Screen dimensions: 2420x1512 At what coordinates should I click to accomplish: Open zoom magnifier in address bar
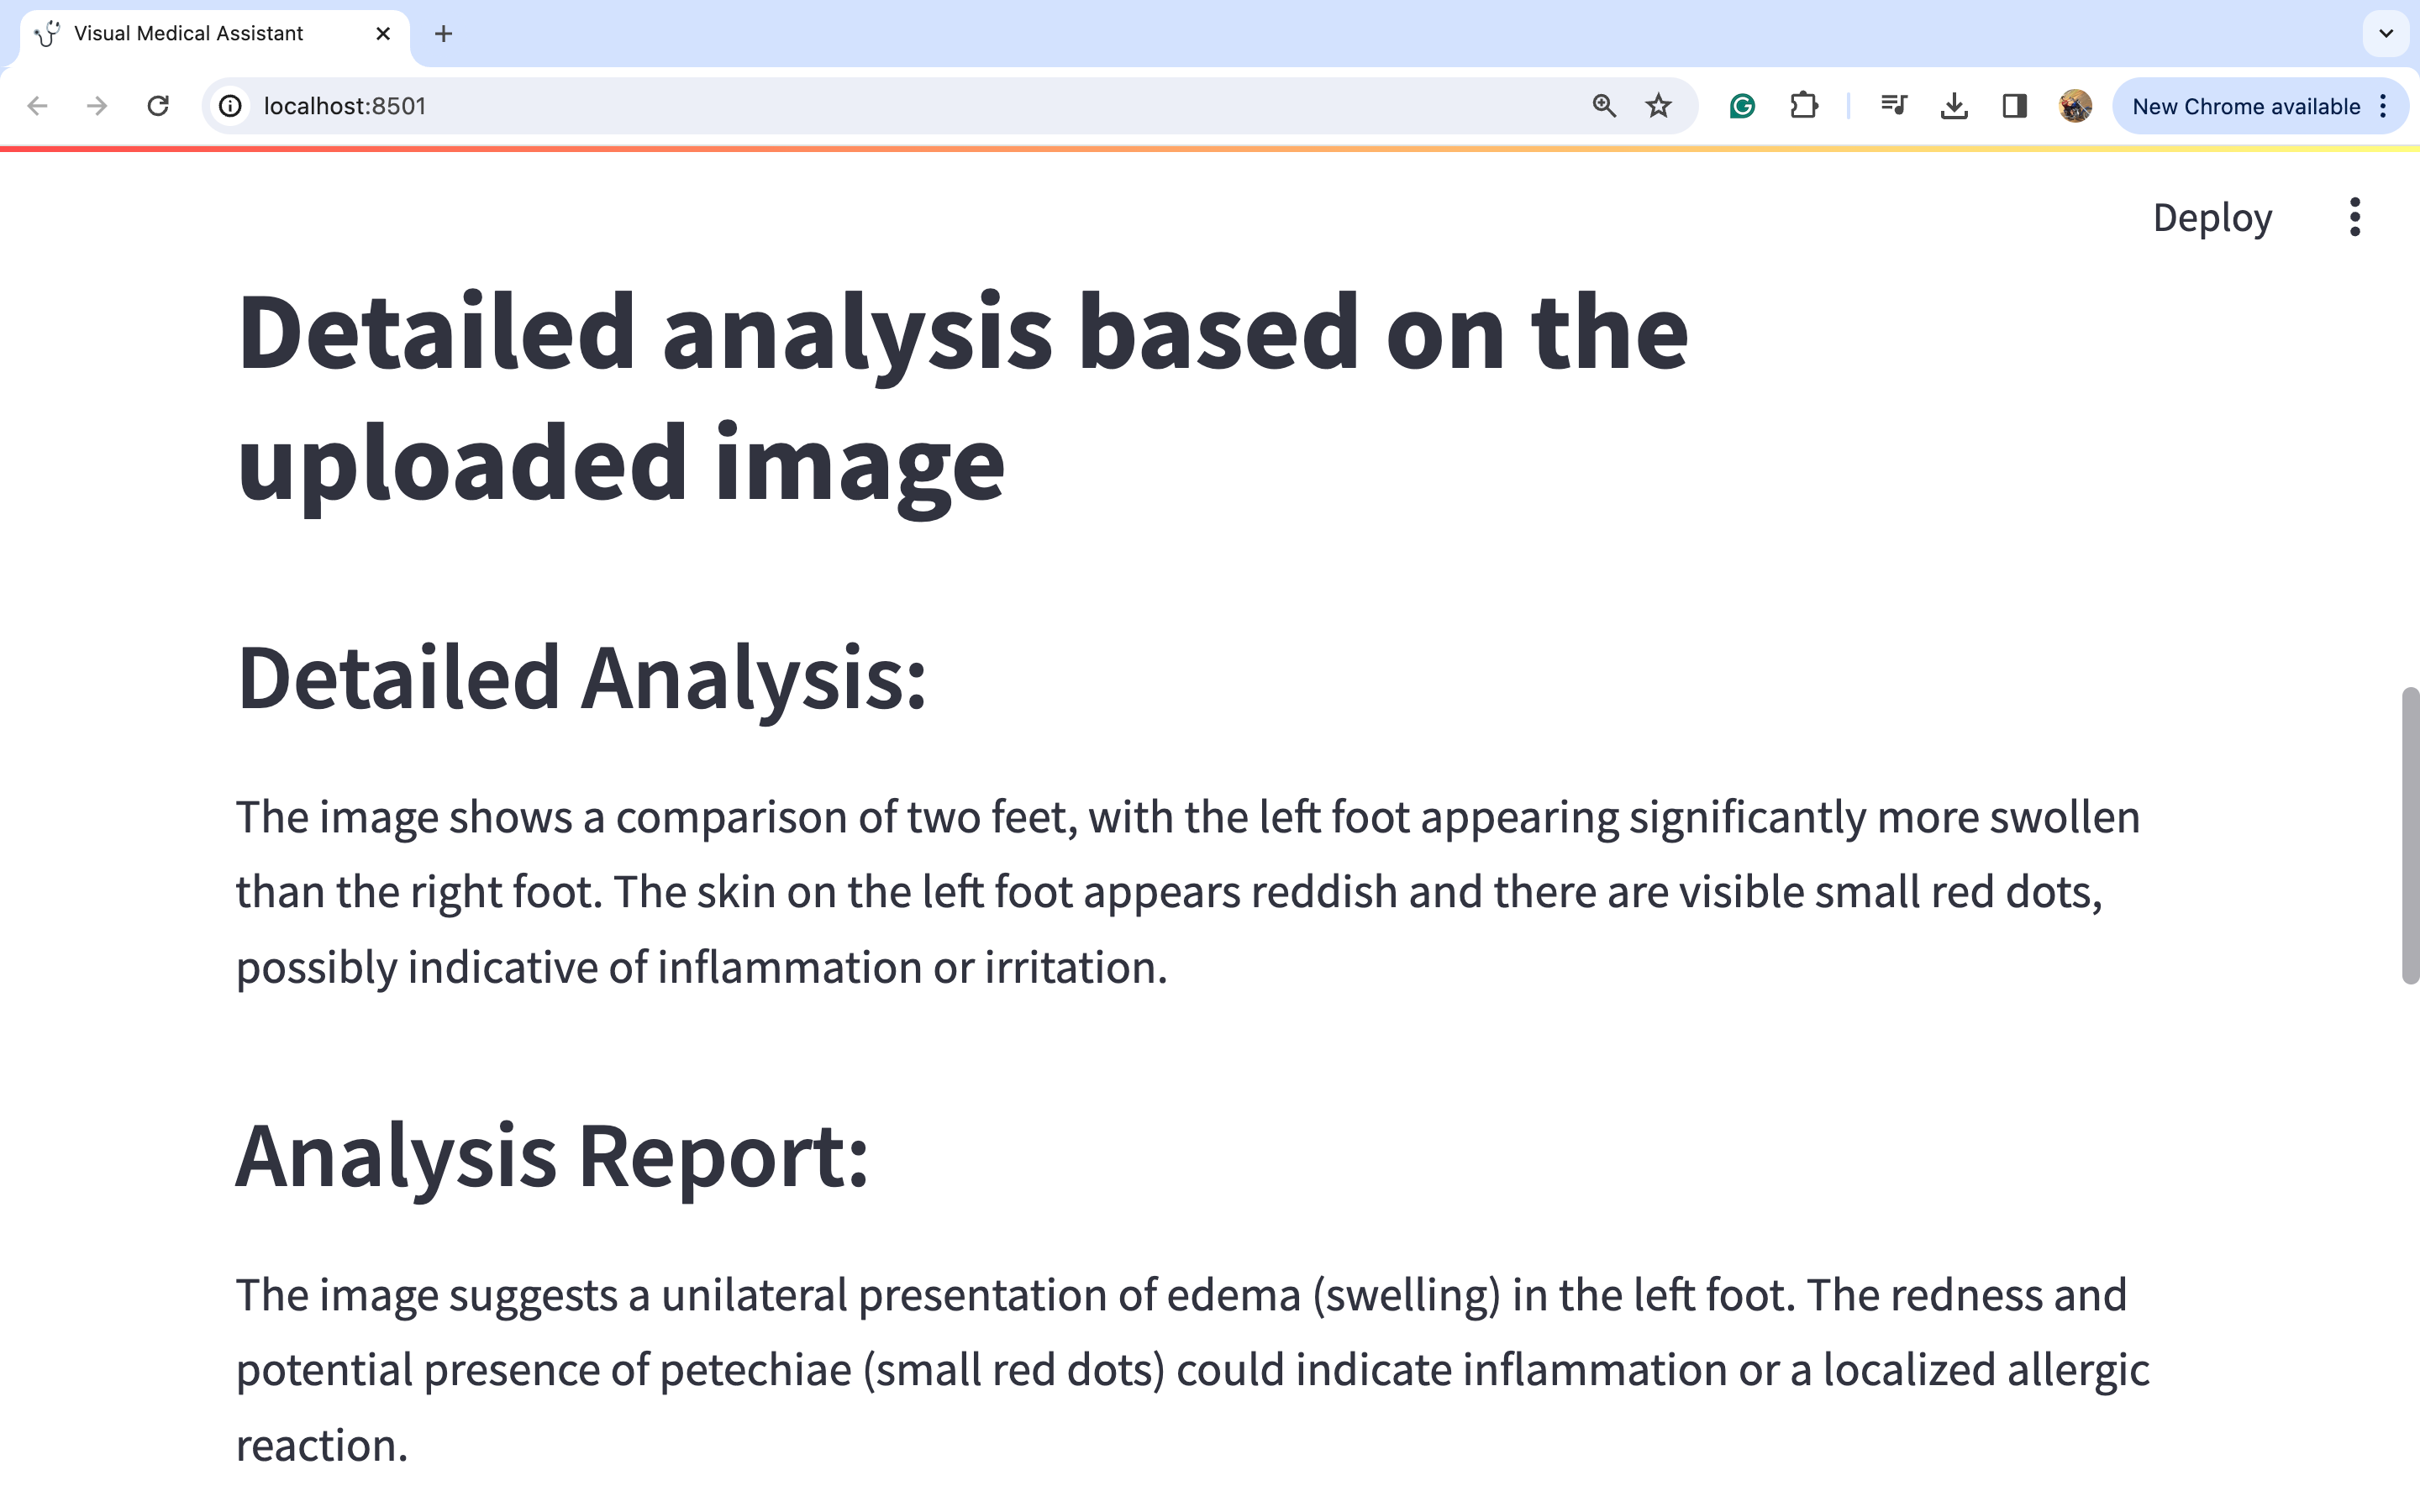(x=1604, y=106)
